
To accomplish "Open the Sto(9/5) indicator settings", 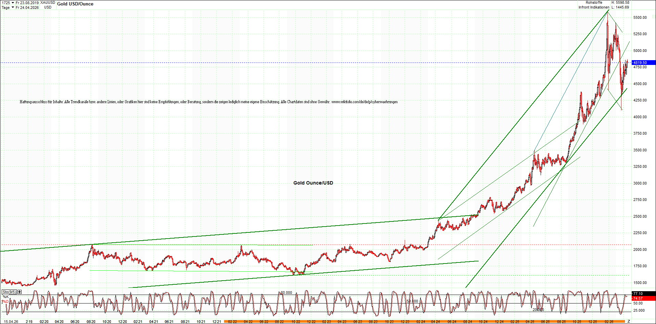I will [9, 292].
